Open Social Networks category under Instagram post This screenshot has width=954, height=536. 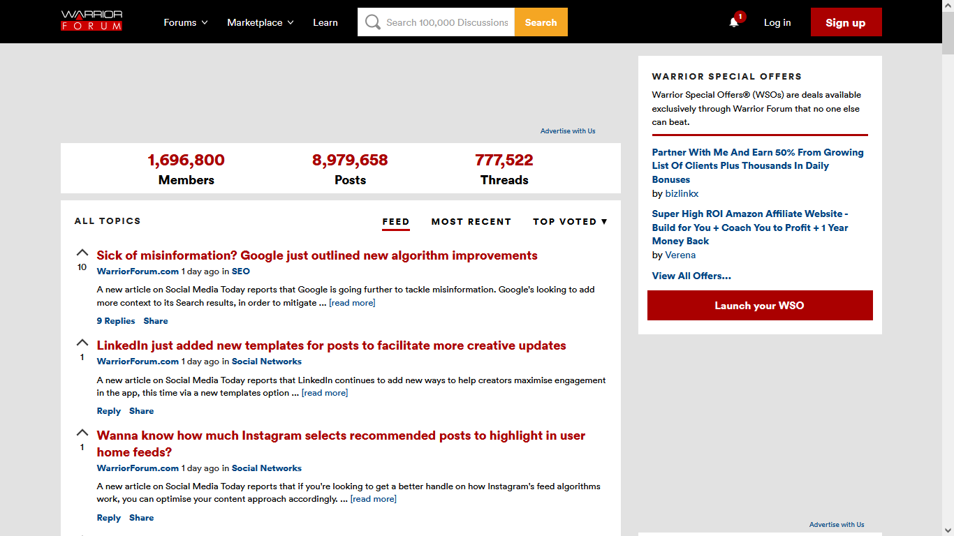coord(267,468)
